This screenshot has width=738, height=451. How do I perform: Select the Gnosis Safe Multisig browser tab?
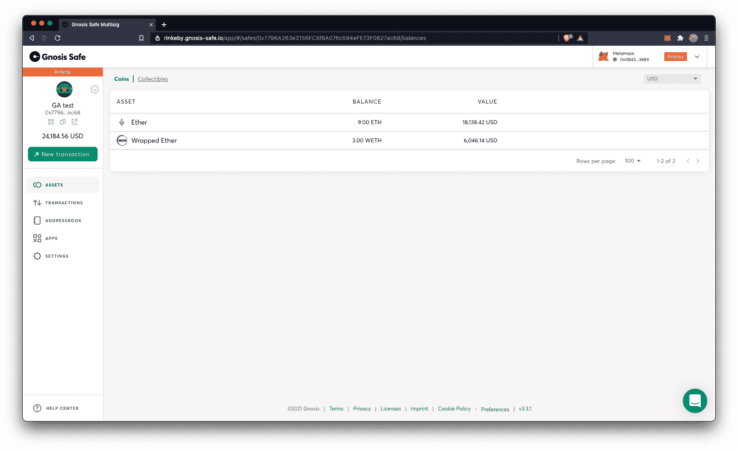tap(107, 25)
